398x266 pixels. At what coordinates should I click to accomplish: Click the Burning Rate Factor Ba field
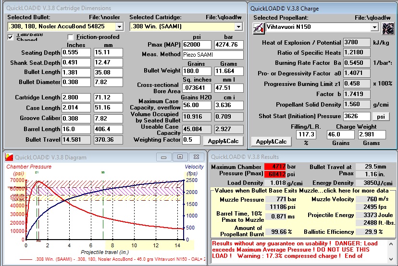[x=357, y=62]
